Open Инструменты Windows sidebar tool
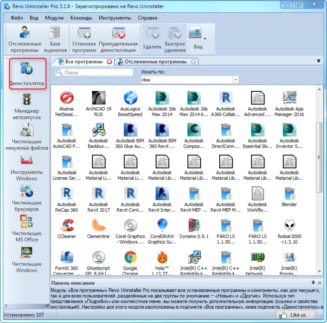This screenshot has width=327, height=323. click(27, 168)
